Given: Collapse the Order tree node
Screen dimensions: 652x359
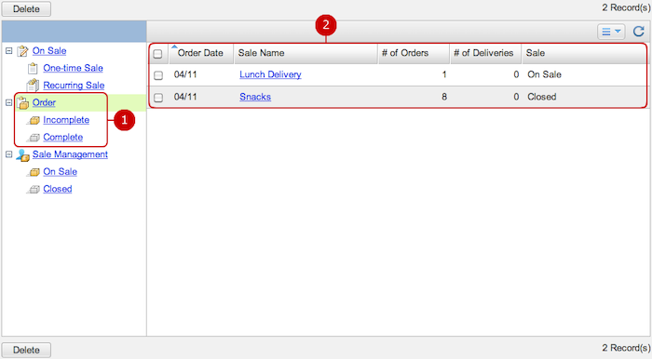Looking at the screenshot, I should point(8,102).
